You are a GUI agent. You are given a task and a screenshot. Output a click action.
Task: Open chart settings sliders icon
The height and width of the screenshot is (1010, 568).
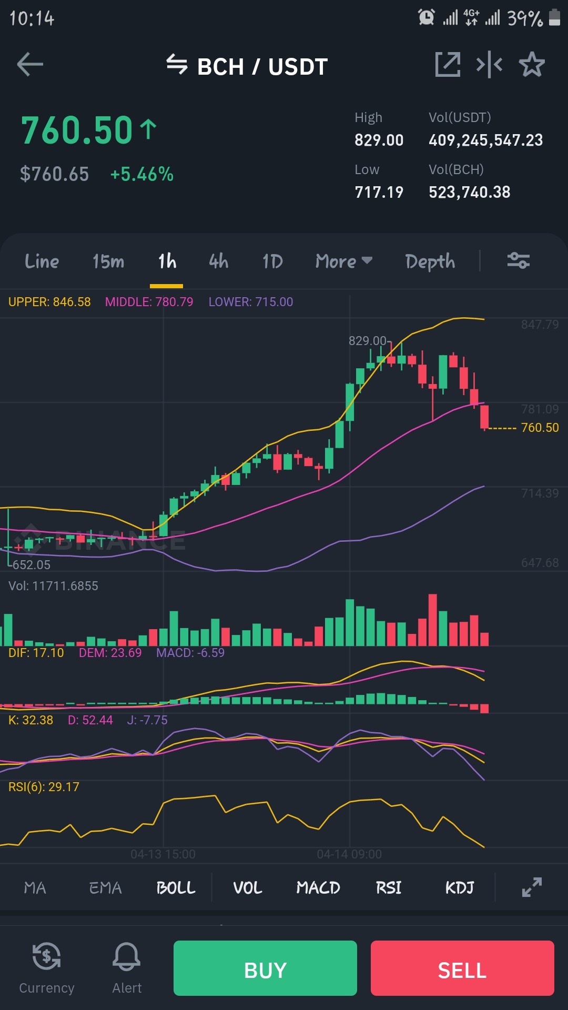518,260
